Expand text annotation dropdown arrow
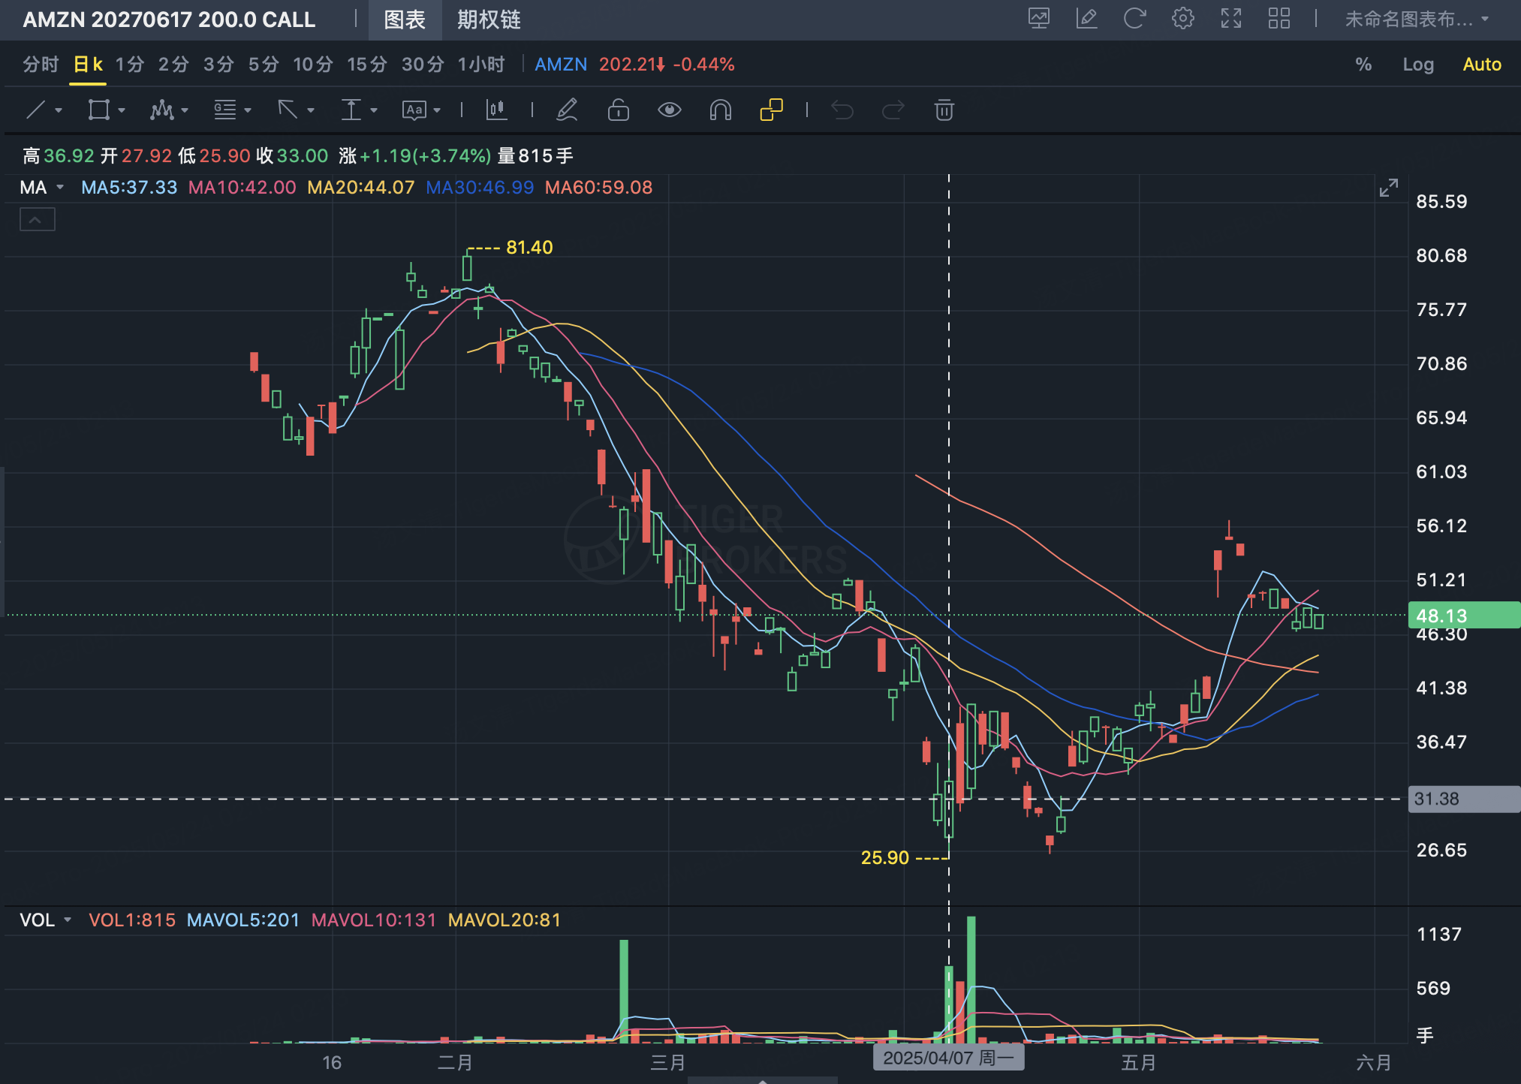The width and height of the screenshot is (1521, 1084). (437, 111)
